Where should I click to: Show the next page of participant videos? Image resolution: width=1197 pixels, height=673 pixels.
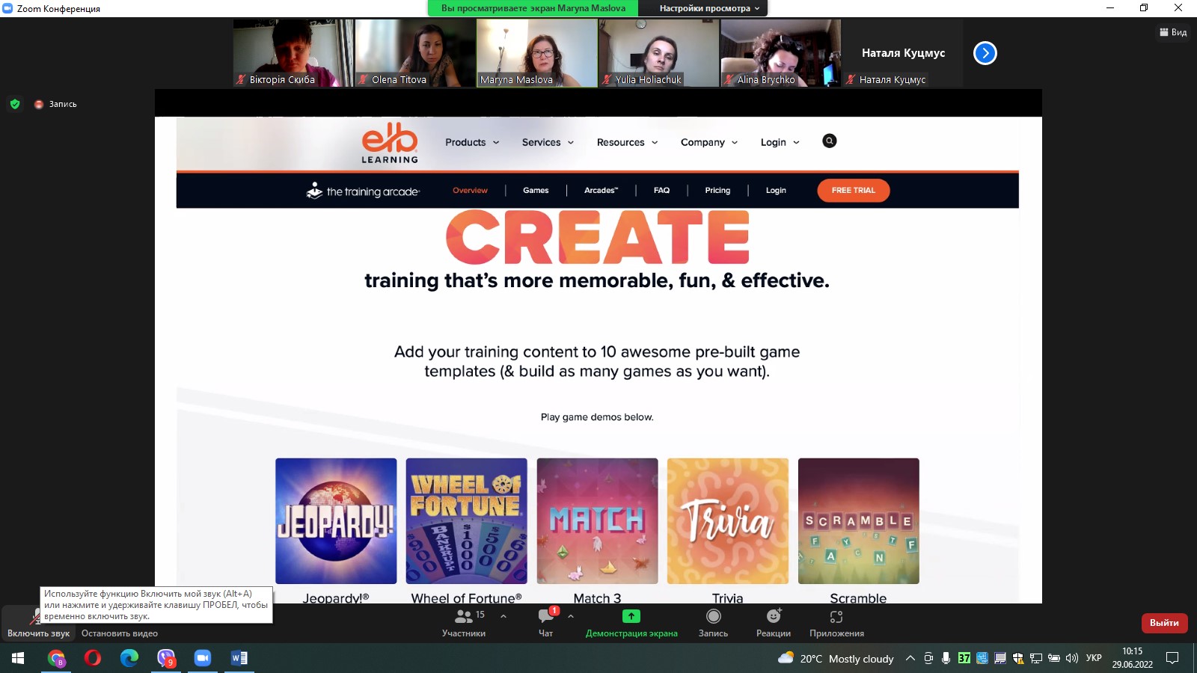coord(985,53)
